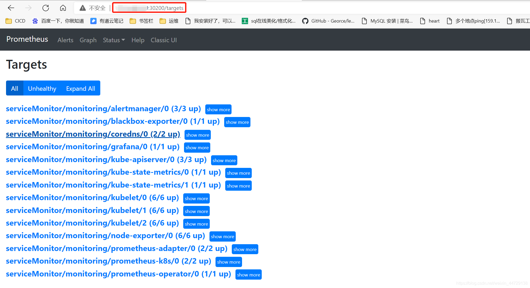Screen dimensions: 530x288
Task: Show more for kubelet/0
Action: [x=196, y=199]
